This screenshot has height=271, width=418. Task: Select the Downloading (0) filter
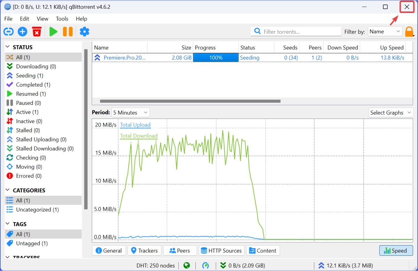click(x=43, y=66)
